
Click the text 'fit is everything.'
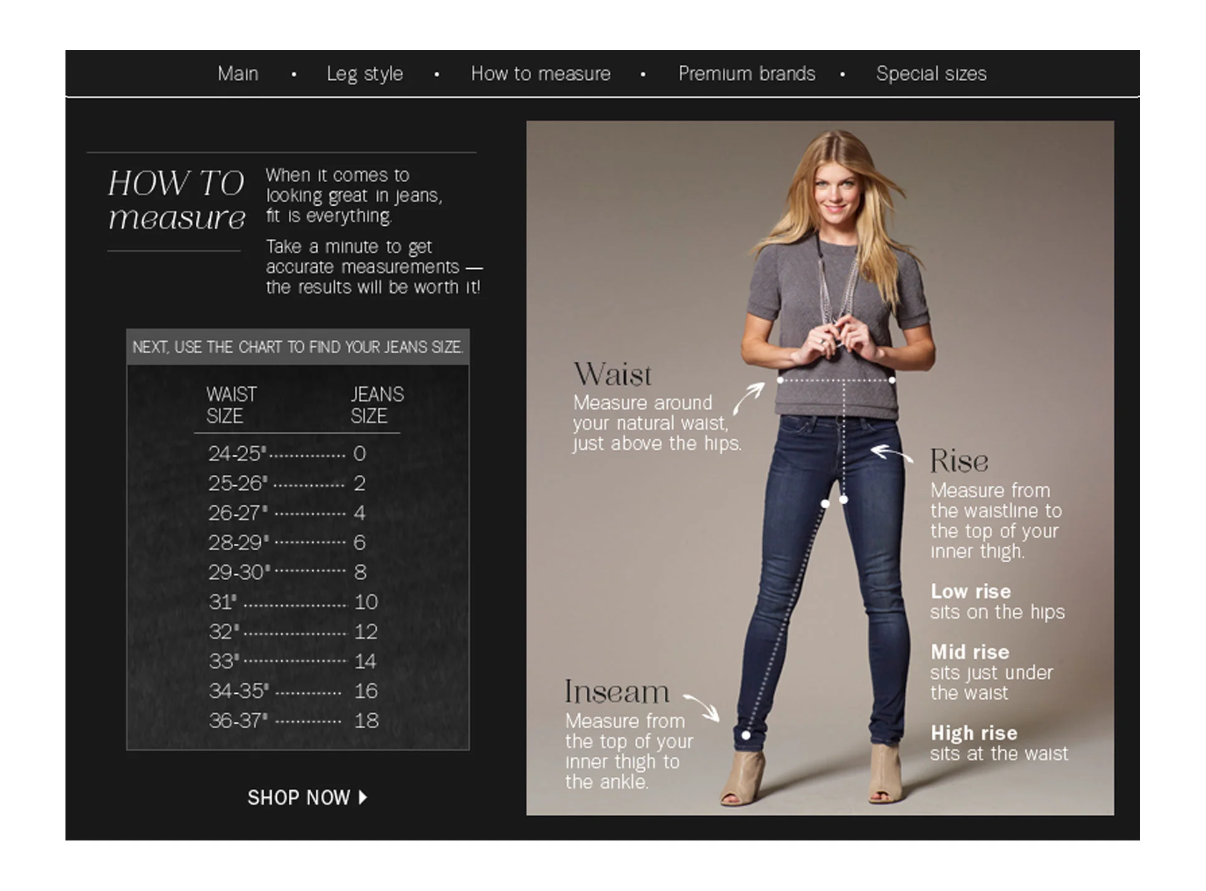[329, 216]
